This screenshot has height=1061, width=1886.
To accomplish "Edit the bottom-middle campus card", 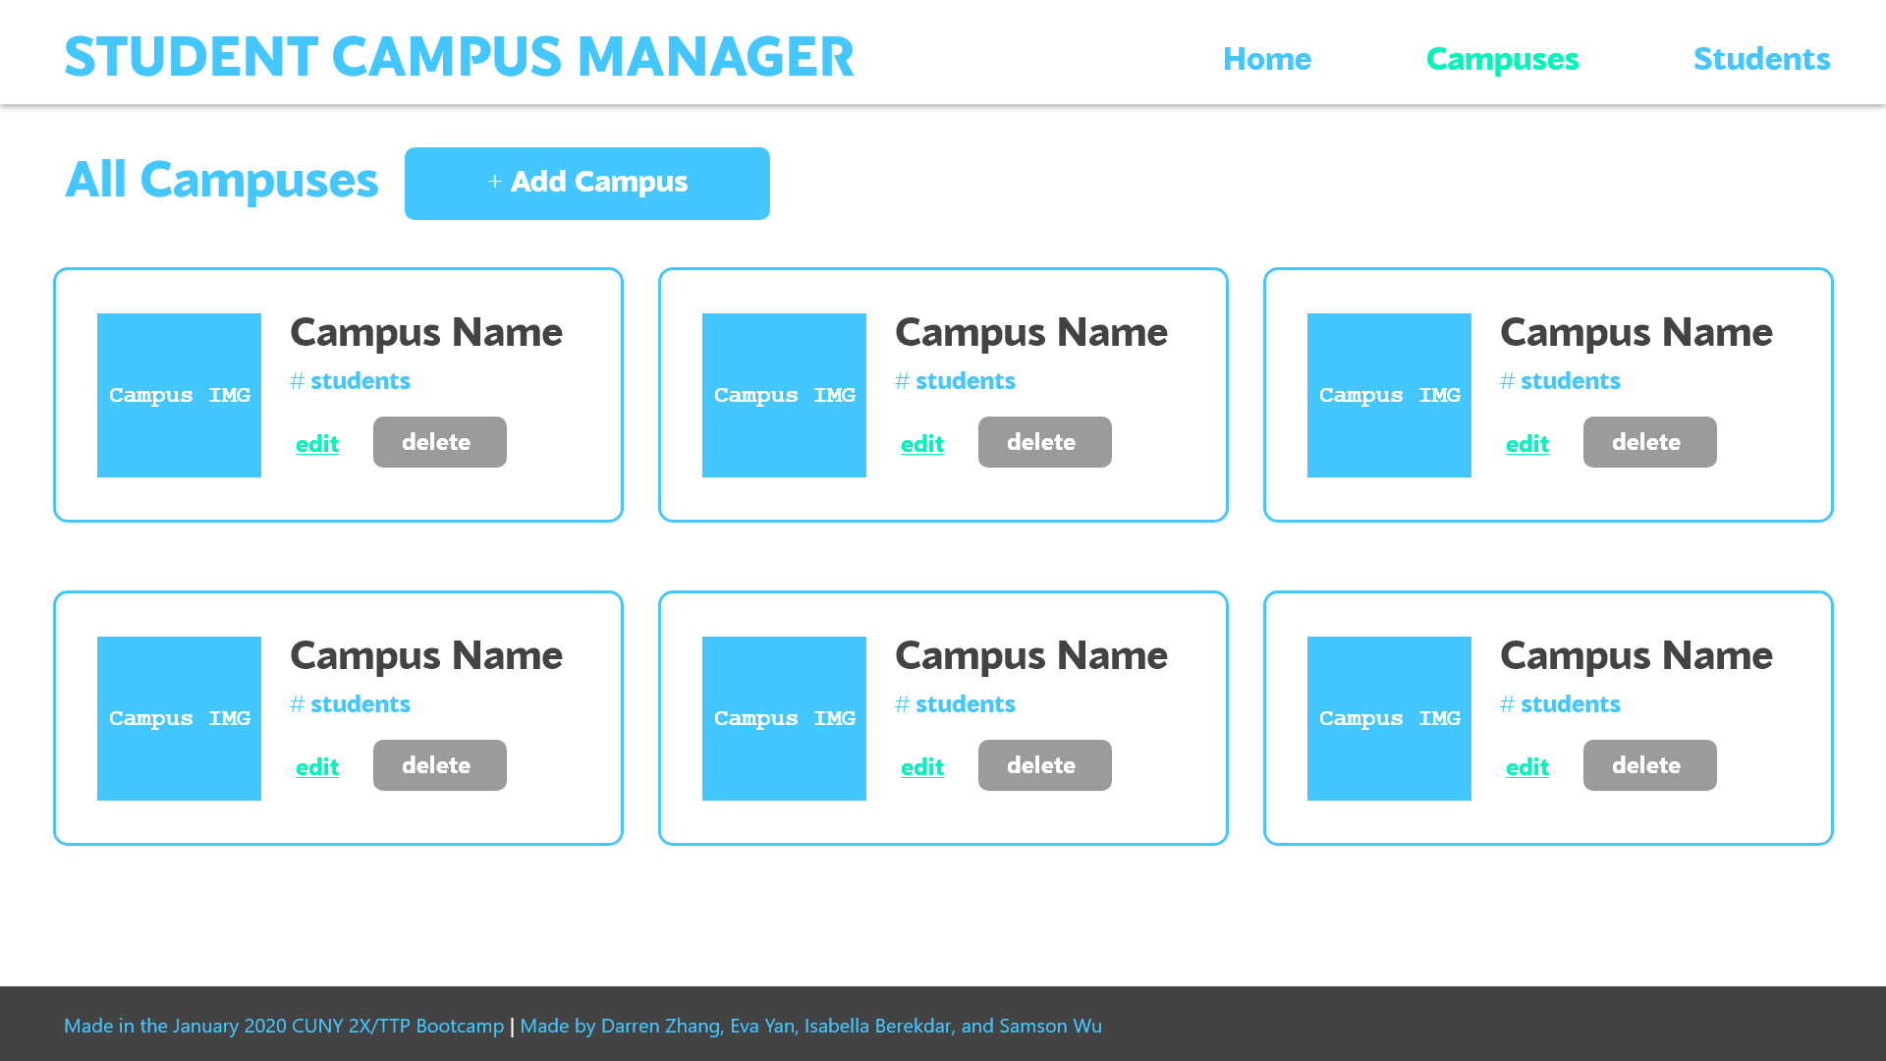I will (921, 767).
